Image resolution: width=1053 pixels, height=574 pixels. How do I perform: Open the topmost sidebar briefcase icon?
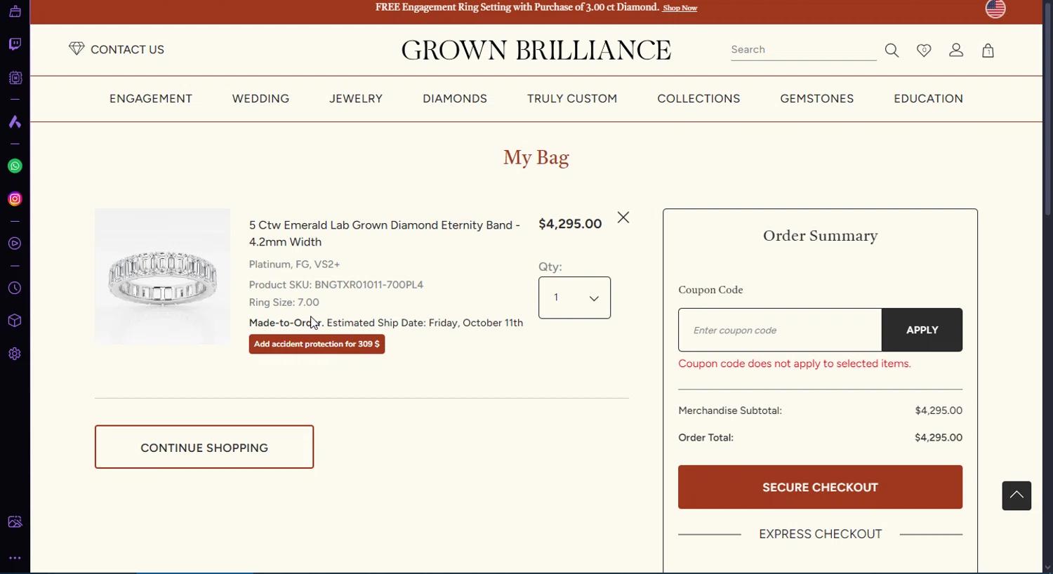click(15, 11)
